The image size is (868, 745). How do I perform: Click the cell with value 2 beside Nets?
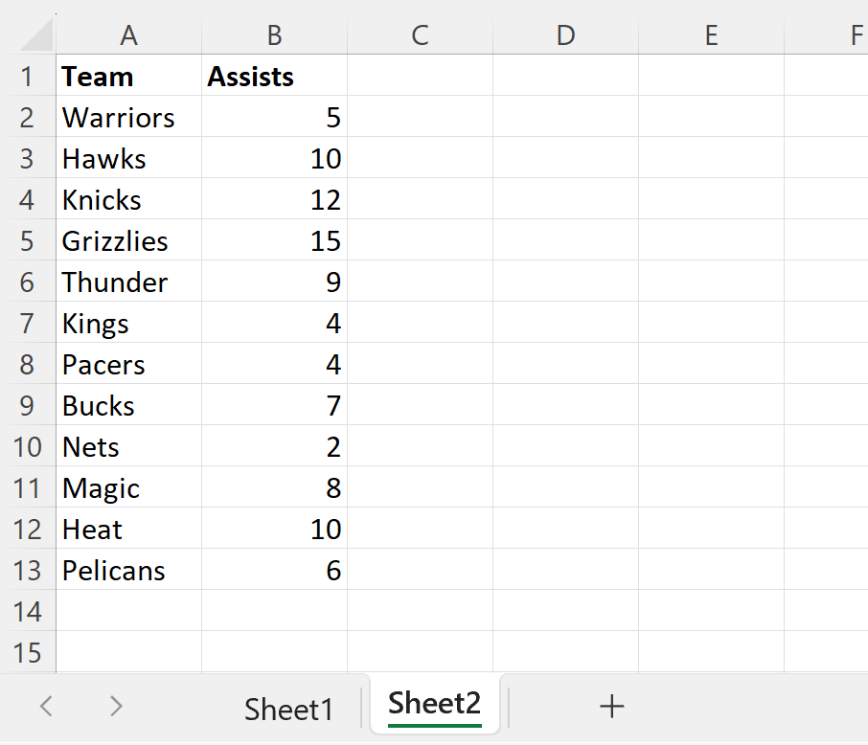(x=274, y=446)
